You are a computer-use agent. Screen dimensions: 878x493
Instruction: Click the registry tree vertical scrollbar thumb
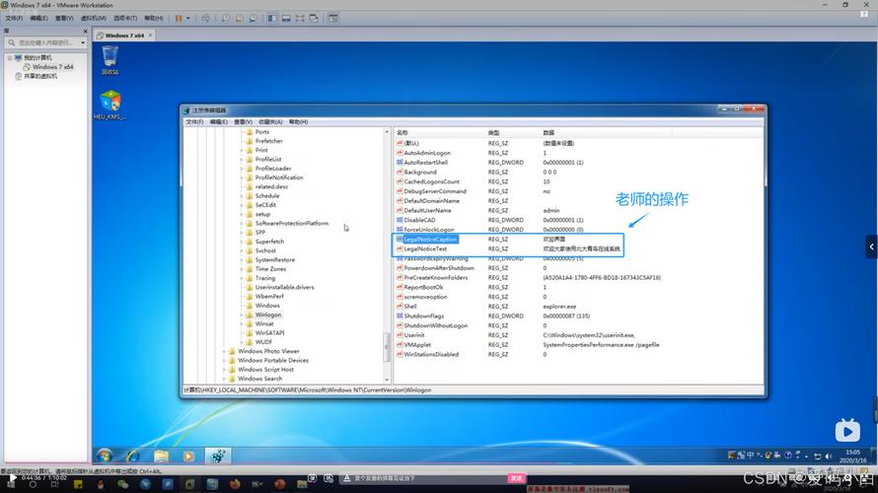(387, 348)
